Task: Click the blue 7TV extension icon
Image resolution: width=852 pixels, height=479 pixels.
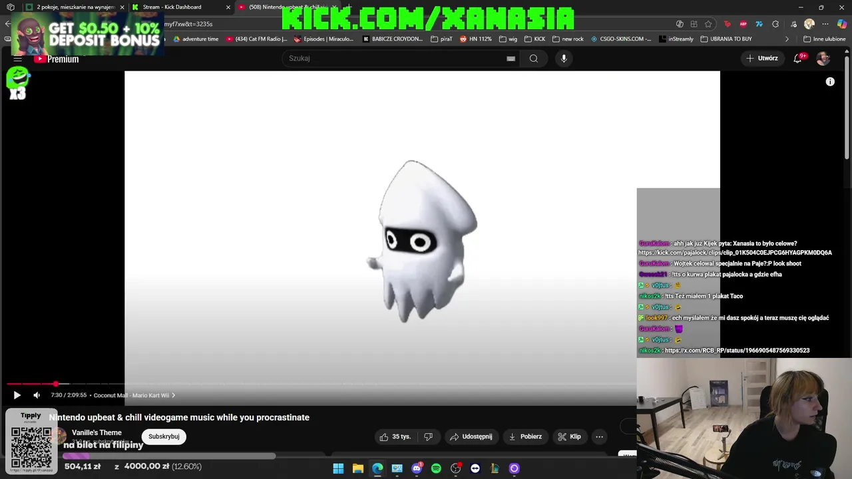Action: (759, 24)
